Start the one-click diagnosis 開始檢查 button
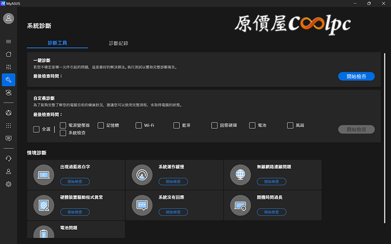This screenshot has height=244, width=391. (x=356, y=77)
